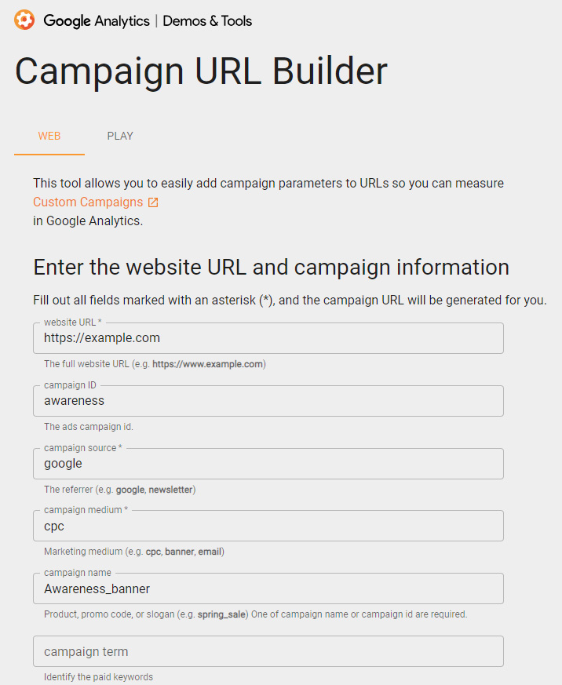Click the campaign name field with Awareness_banner
Viewport: 562px width, 685px height.
[x=268, y=588]
